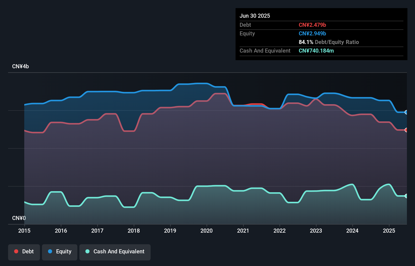The height and width of the screenshot is (266, 415).
Task: Click the blue Equity legend dot
Action: 50,251
